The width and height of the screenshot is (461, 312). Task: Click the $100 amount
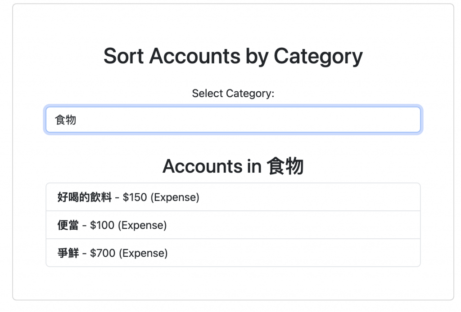coord(102,225)
